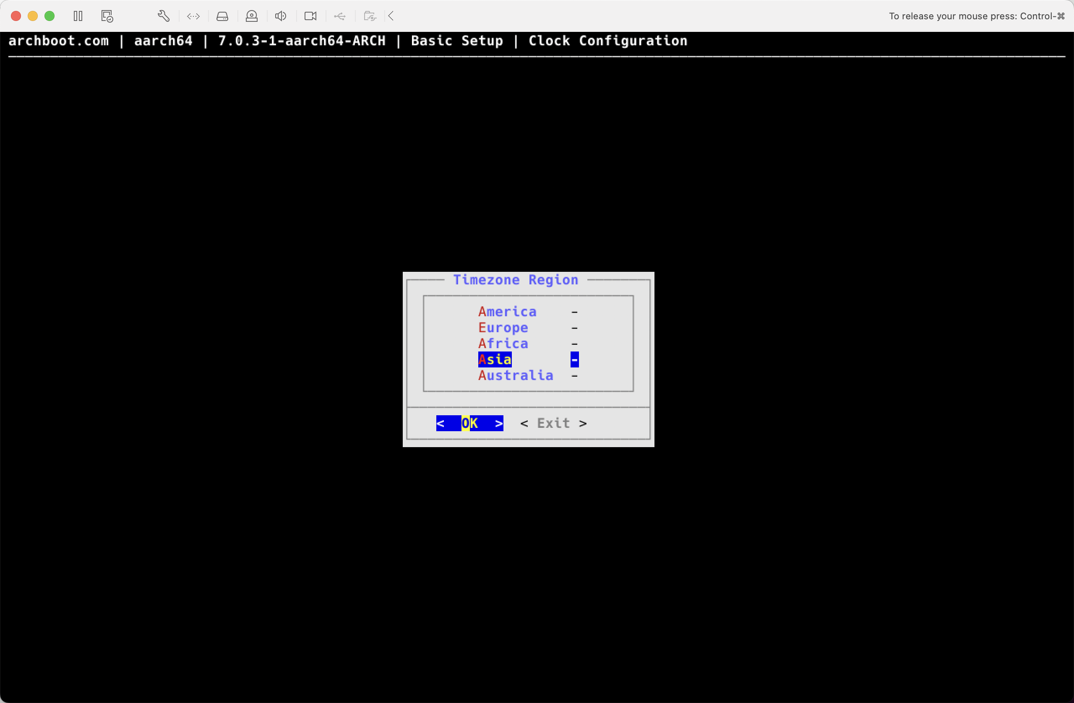Enter full screen with green button
The width and height of the screenshot is (1074, 703).
click(50, 16)
